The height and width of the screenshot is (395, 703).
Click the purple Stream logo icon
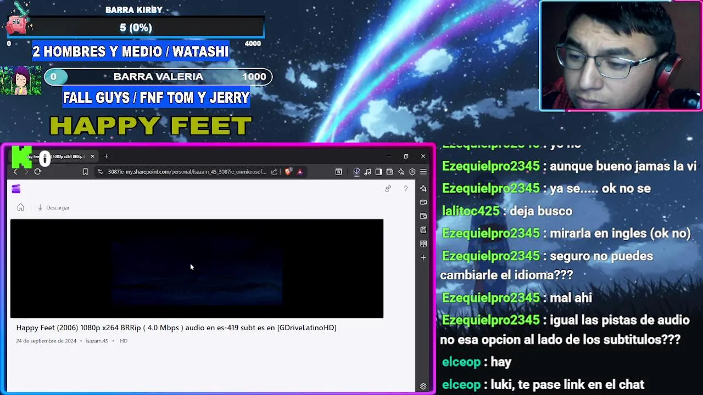(16, 189)
